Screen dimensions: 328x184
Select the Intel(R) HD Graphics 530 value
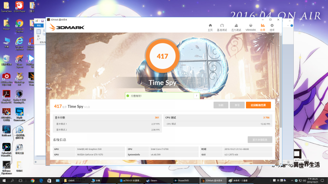89,149
